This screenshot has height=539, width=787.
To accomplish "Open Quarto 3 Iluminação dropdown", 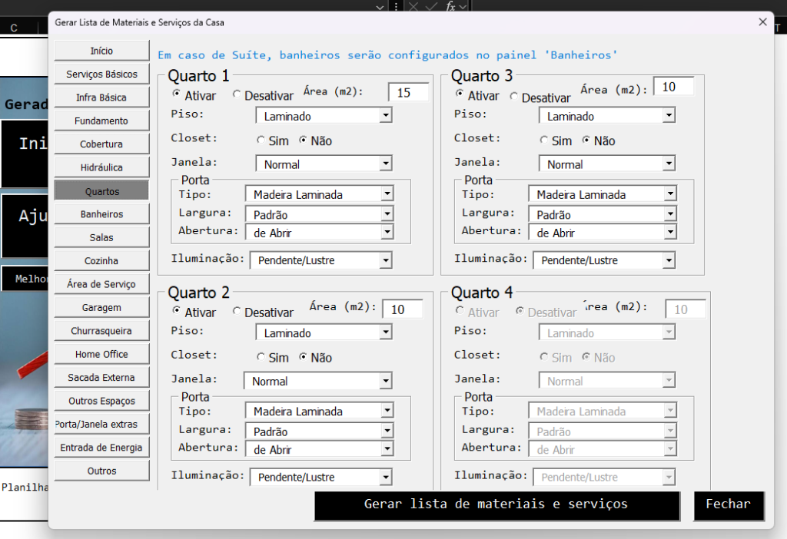I will [669, 260].
